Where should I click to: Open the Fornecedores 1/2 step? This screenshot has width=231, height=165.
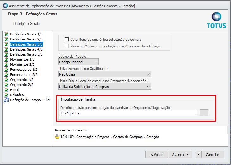tap(23, 70)
